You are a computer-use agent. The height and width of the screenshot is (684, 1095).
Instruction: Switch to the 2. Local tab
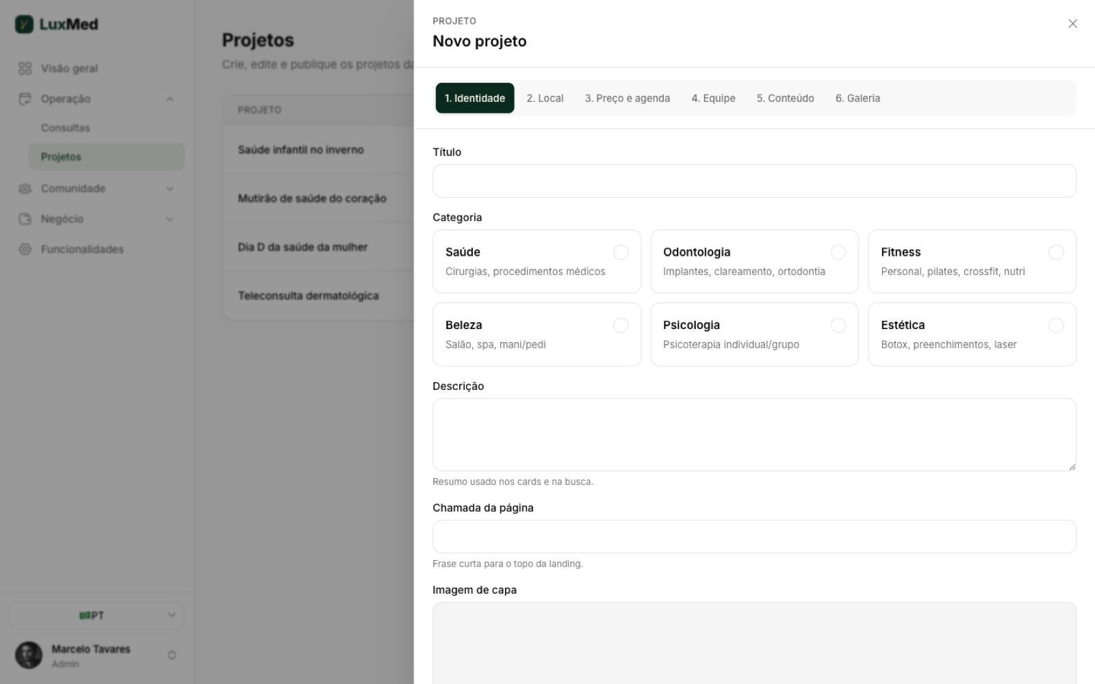coord(545,98)
